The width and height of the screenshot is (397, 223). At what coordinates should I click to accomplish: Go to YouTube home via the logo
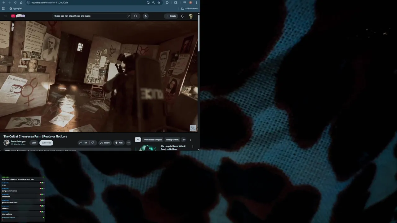pos(18,16)
